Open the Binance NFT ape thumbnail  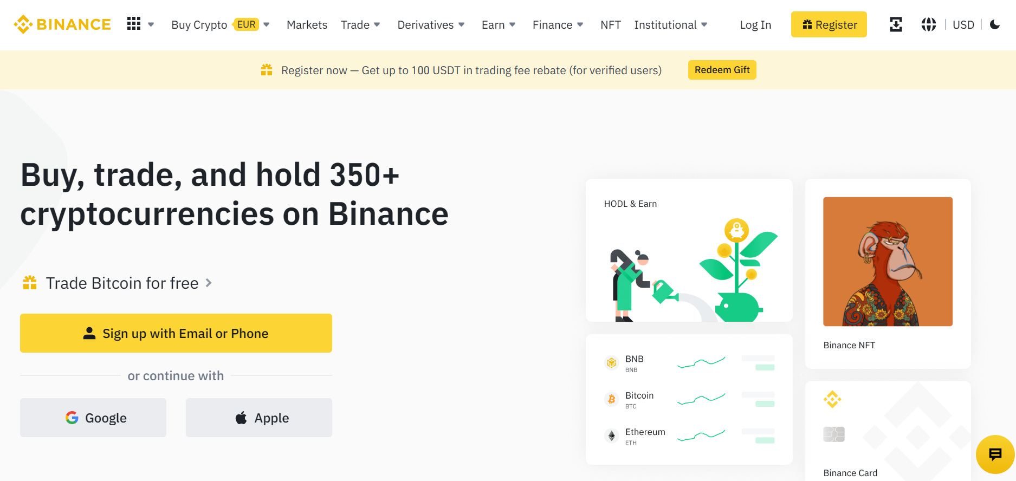click(888, 262)
